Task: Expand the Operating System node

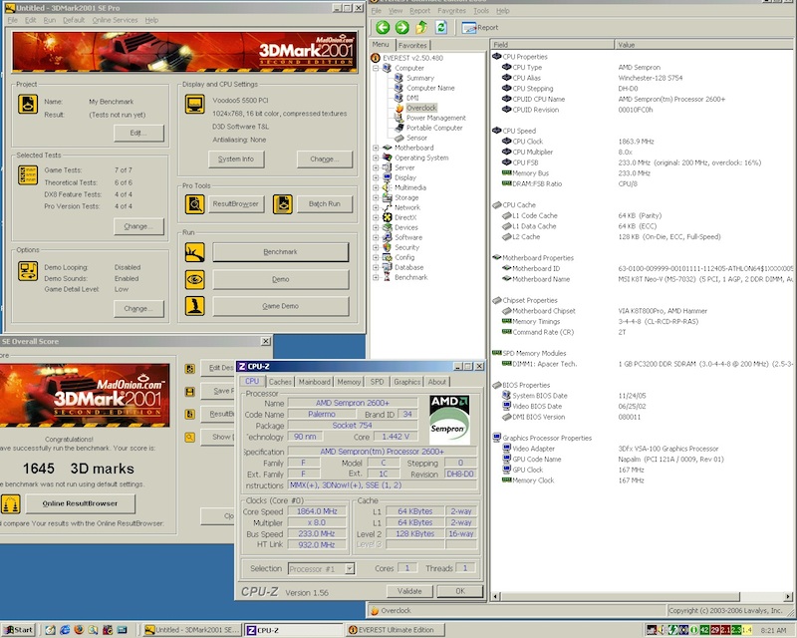Action: click(x=376, y=159)
